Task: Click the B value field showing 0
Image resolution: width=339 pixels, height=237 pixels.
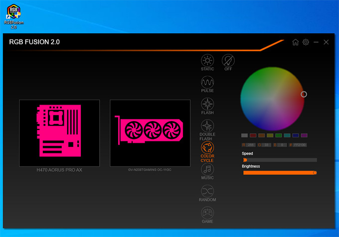Action: coord(282,145)
